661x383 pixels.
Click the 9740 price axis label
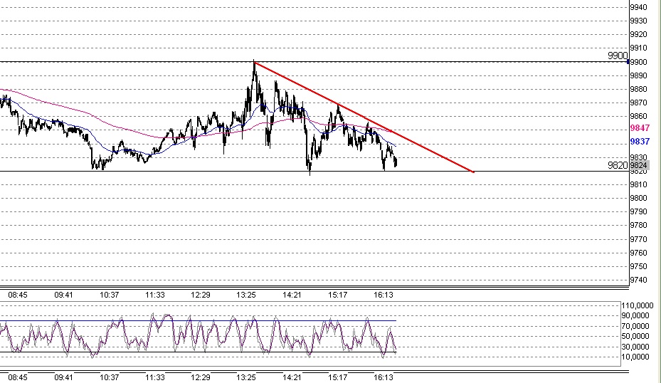point(638,280)
